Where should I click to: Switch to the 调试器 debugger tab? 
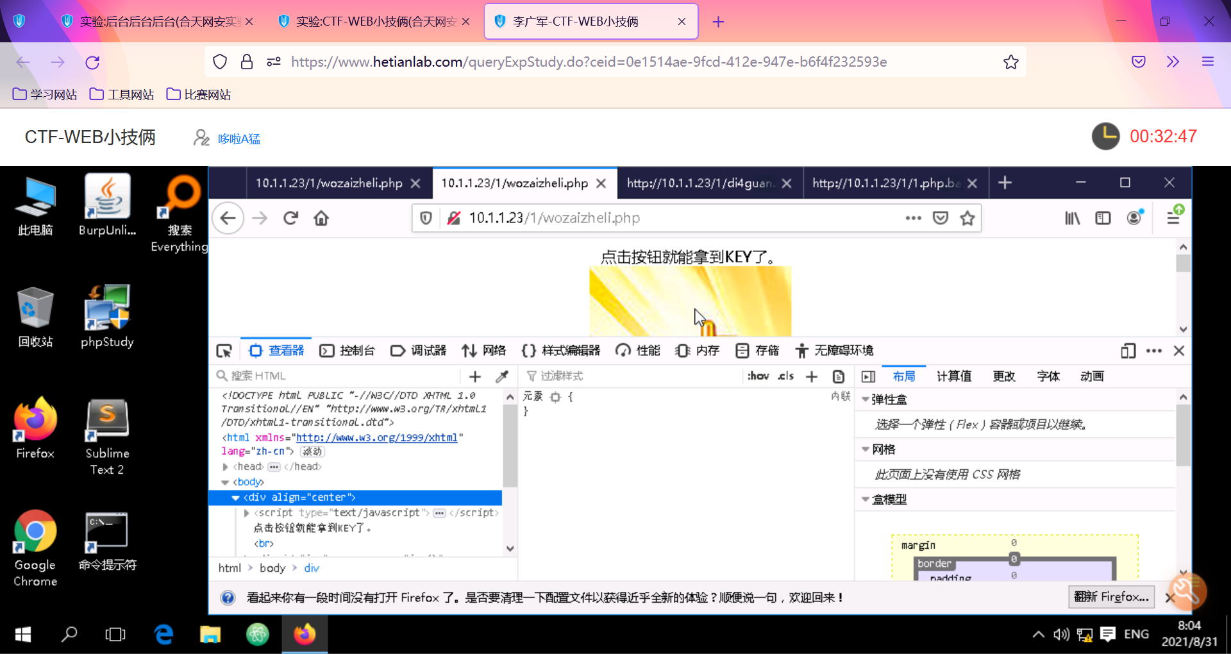[x=418, y=351]
